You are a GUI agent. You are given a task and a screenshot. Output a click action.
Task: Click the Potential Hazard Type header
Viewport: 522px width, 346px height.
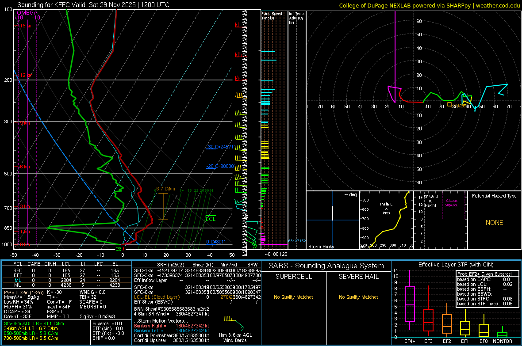coord(494,196)
